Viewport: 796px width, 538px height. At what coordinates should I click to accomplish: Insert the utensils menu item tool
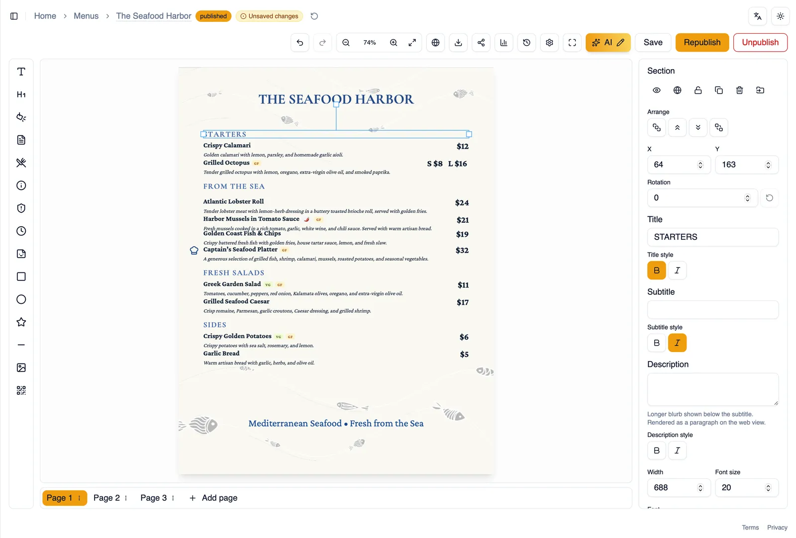(21, 163)
